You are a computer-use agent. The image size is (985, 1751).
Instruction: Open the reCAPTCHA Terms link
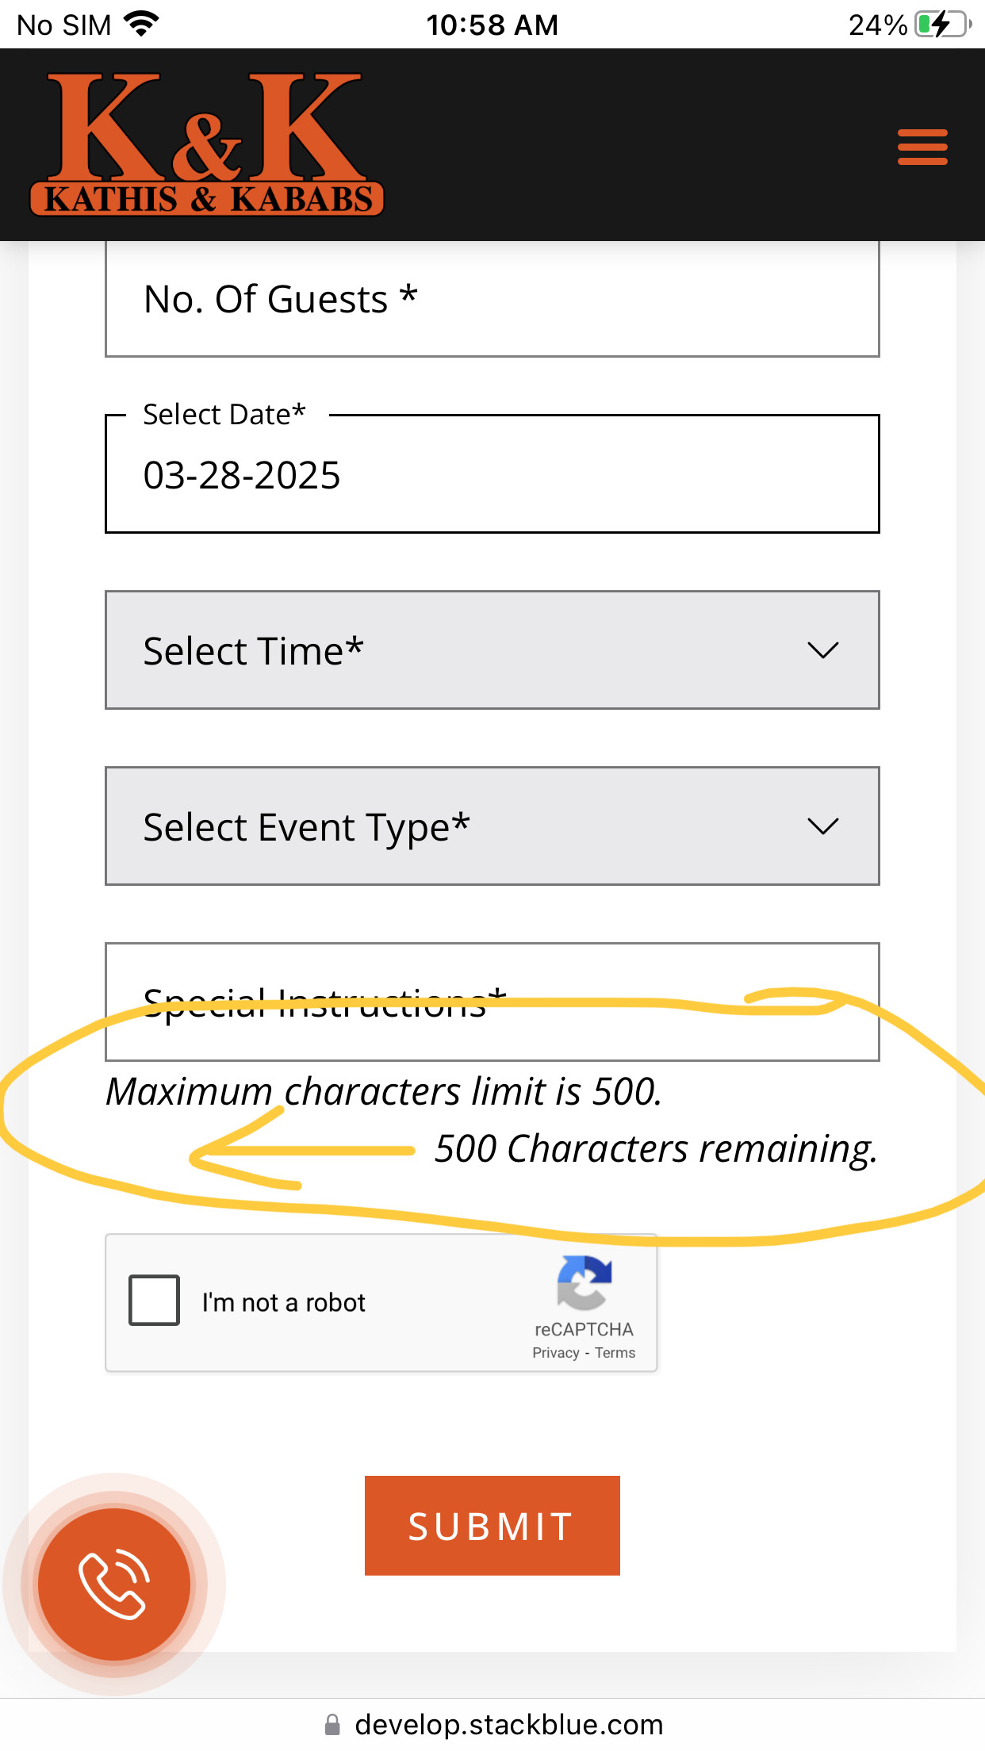point(615,1353)
